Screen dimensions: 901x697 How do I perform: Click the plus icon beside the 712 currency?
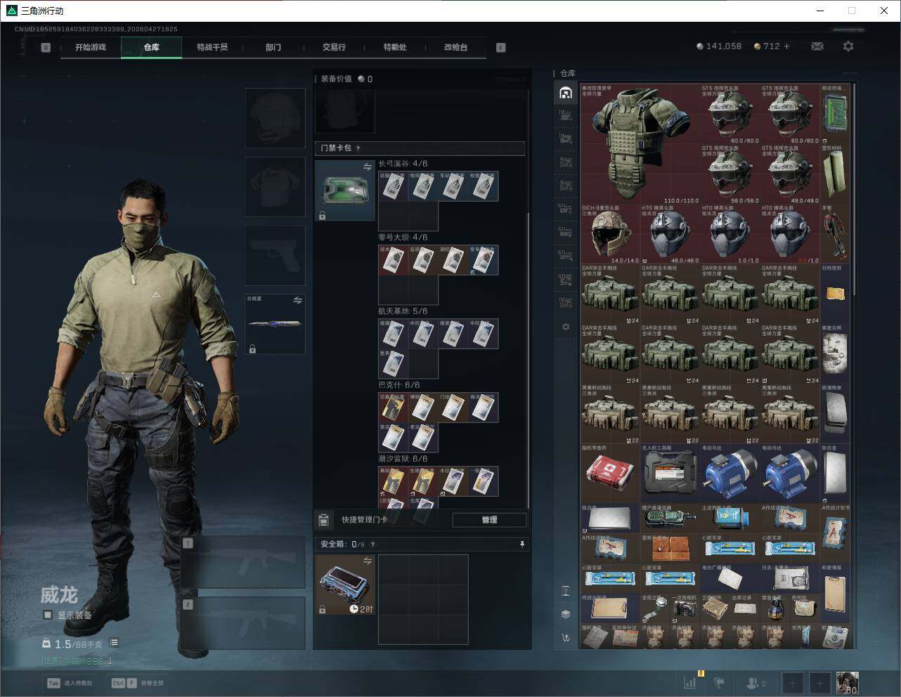(x=786, y=46)
